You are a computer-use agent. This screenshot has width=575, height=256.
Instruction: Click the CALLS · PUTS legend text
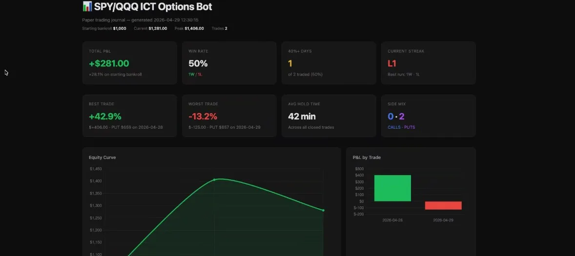coord(401,127)
